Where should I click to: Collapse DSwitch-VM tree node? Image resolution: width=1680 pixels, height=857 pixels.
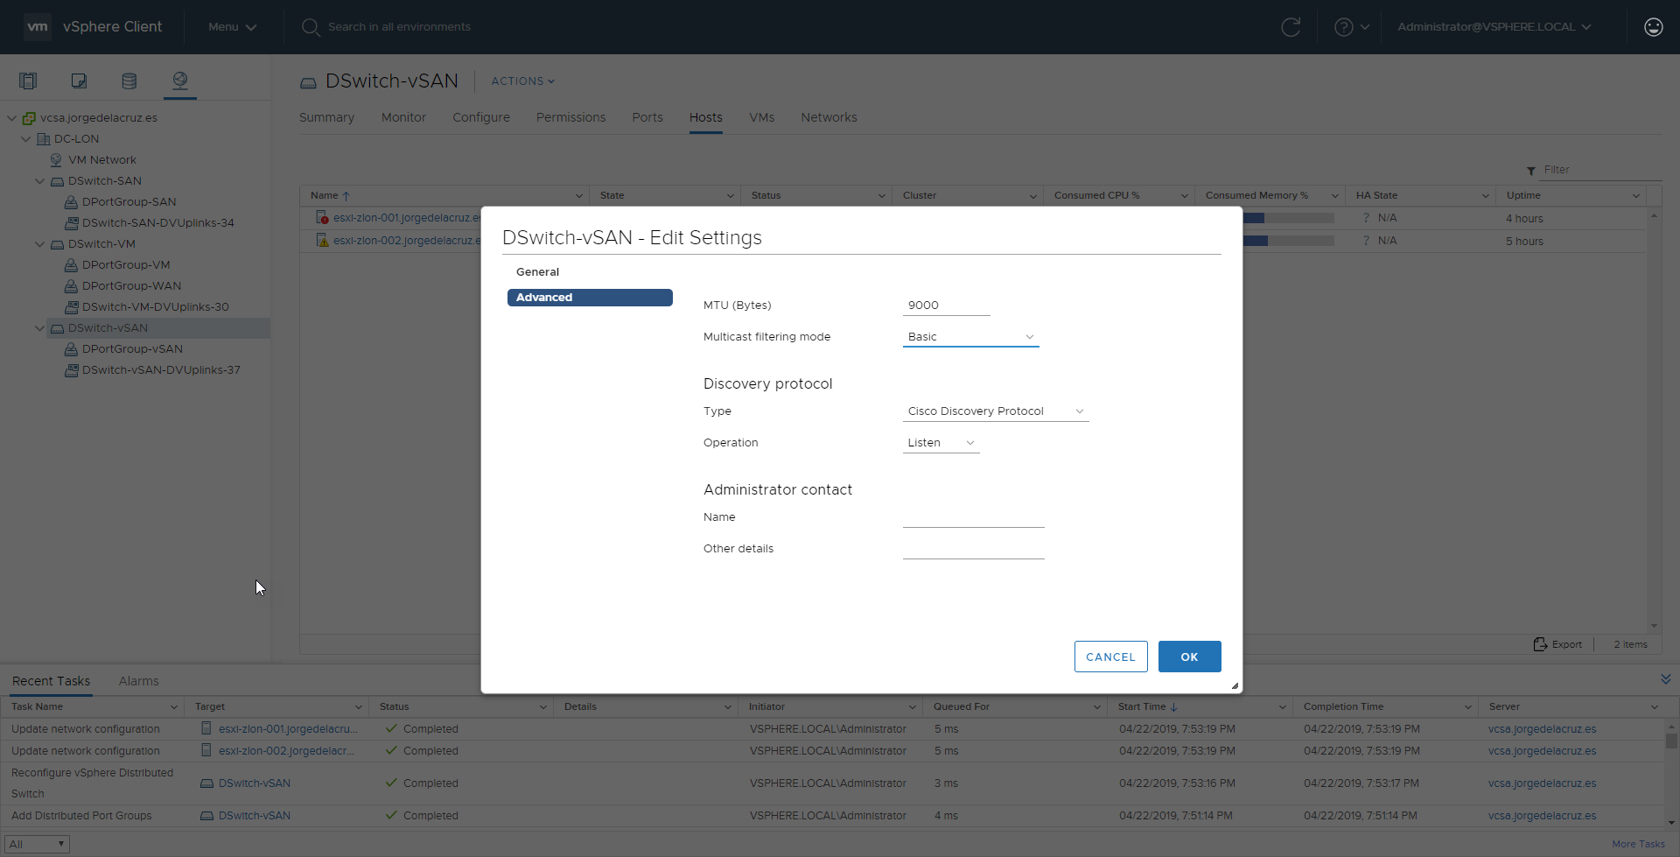coord(39,244)
